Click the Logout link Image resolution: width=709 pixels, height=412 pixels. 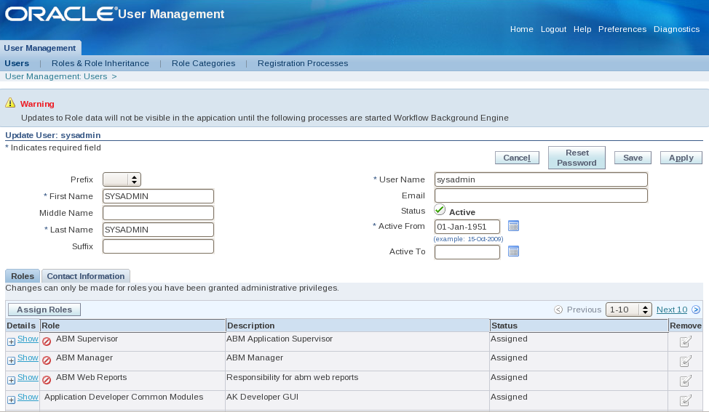[x=553, y=29]
